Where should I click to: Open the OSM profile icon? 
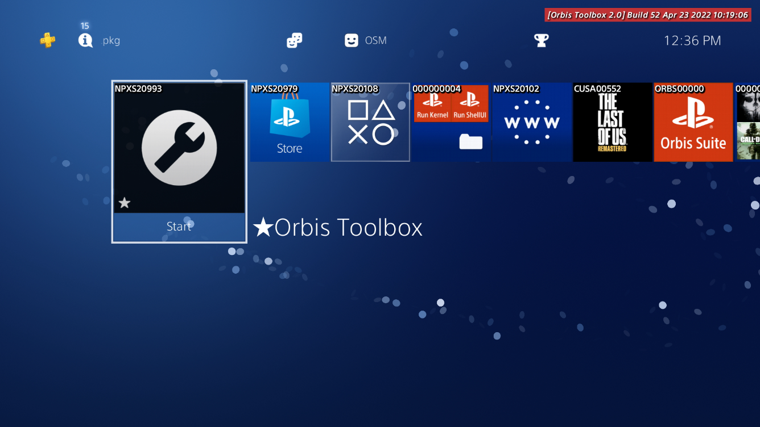352,40
